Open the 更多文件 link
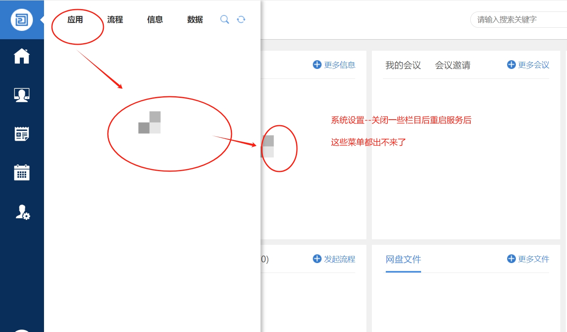The image size is (567, 332). pos(534,259)
